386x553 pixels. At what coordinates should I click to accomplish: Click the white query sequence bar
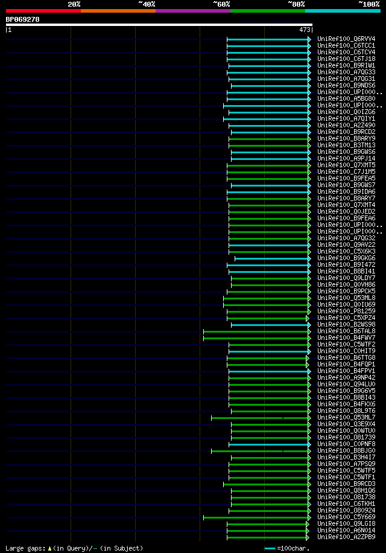[159, 25]
